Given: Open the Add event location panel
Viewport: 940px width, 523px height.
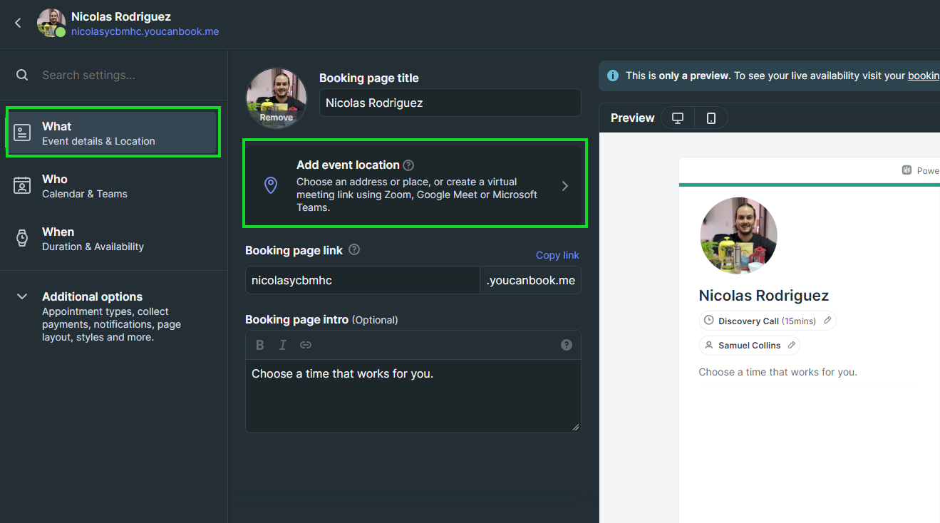Looking at the screenshot, I should tap(415, 185).
